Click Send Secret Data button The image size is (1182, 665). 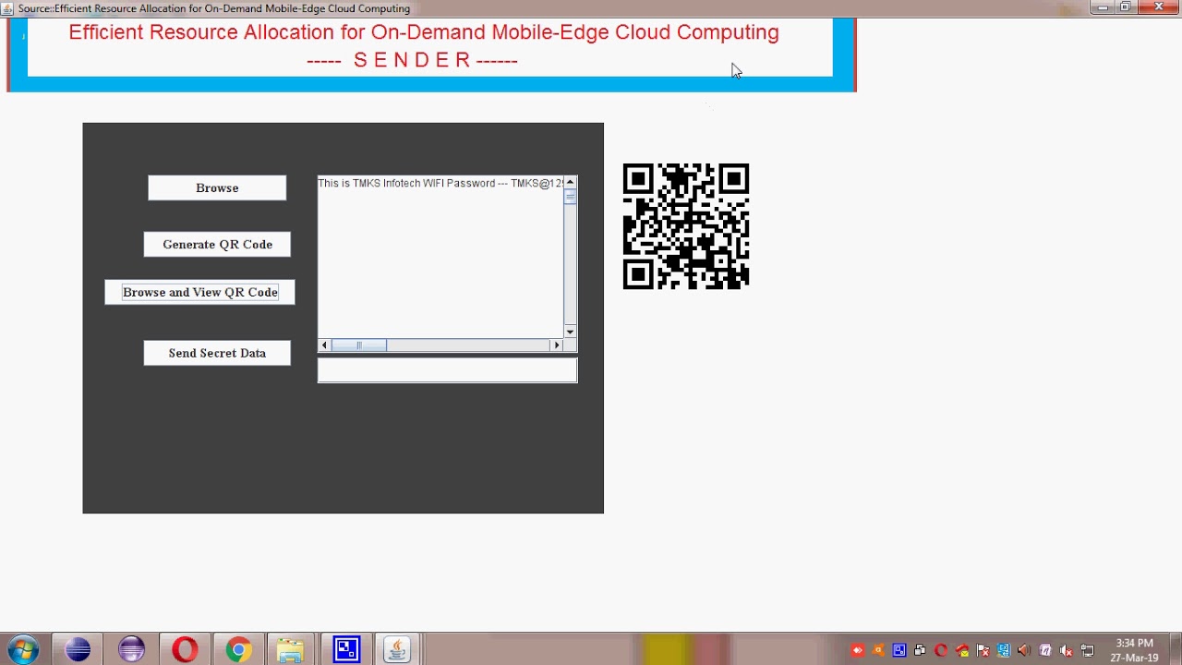point(217,353)
